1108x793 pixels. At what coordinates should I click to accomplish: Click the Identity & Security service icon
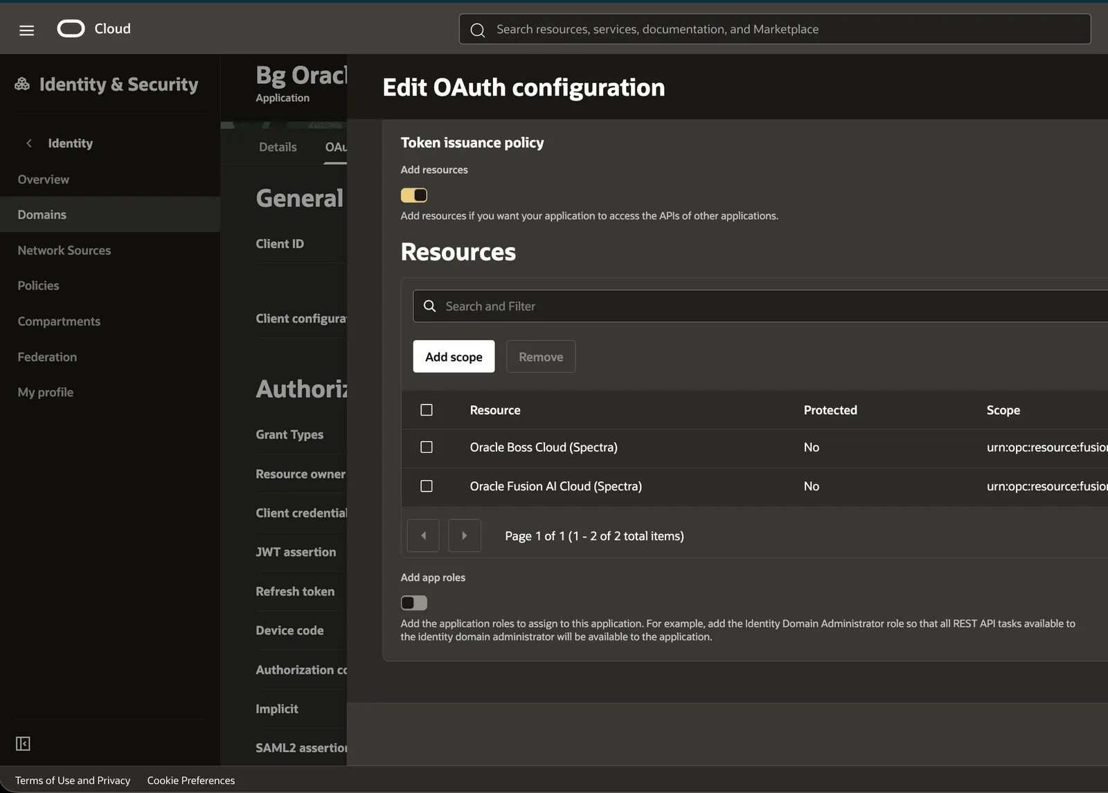[x=22, y=84]
